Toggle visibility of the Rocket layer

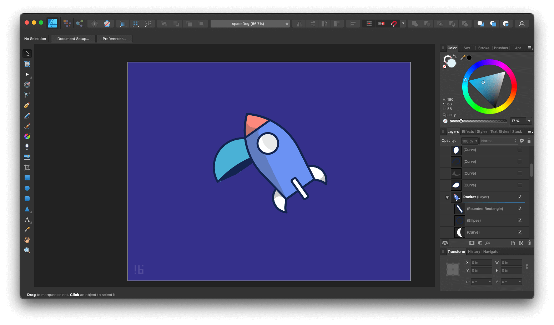pos(520,197)
